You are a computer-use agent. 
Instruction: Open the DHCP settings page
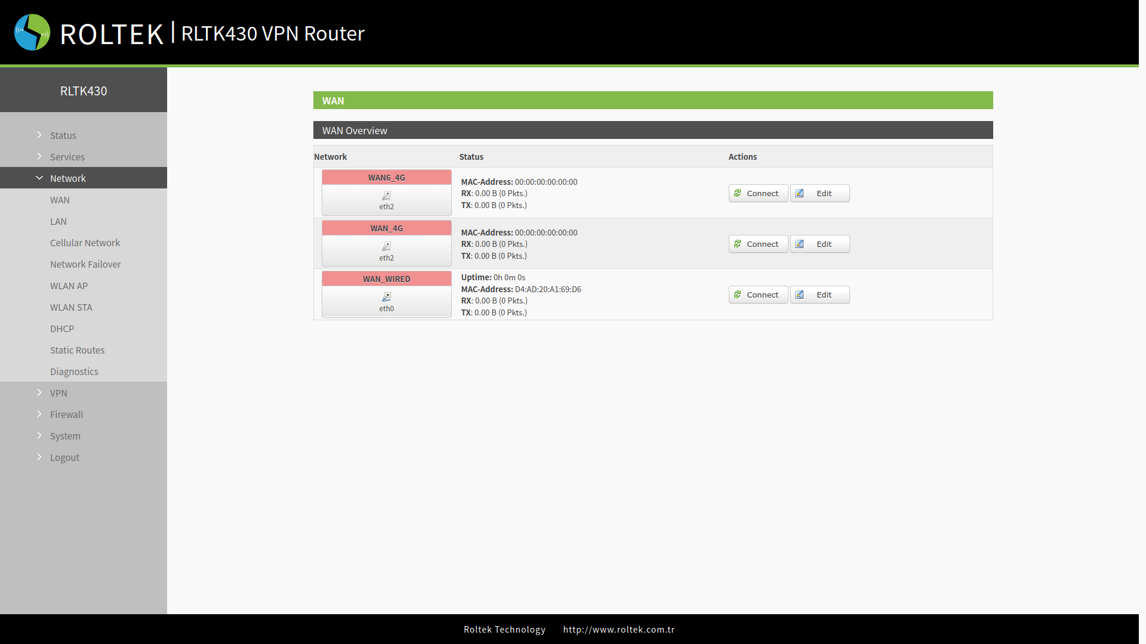(62, 329)
